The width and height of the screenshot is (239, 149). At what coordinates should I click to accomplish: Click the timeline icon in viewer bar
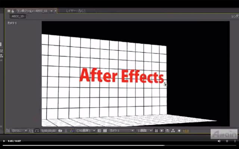tap(167, 131)
